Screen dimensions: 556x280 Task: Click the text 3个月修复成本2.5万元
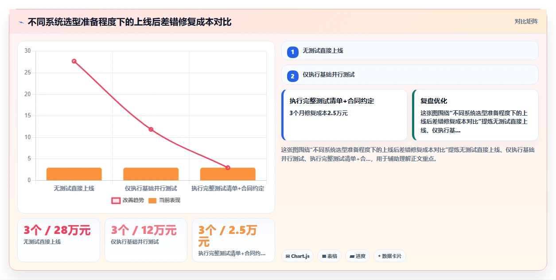319,113
